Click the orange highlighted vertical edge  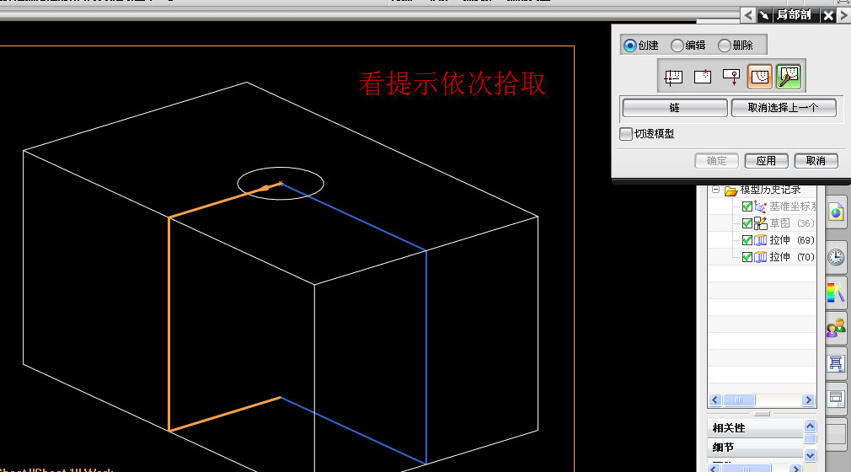[x=169, y=324]
